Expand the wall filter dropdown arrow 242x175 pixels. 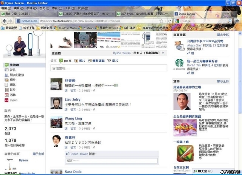click(163, 53)
